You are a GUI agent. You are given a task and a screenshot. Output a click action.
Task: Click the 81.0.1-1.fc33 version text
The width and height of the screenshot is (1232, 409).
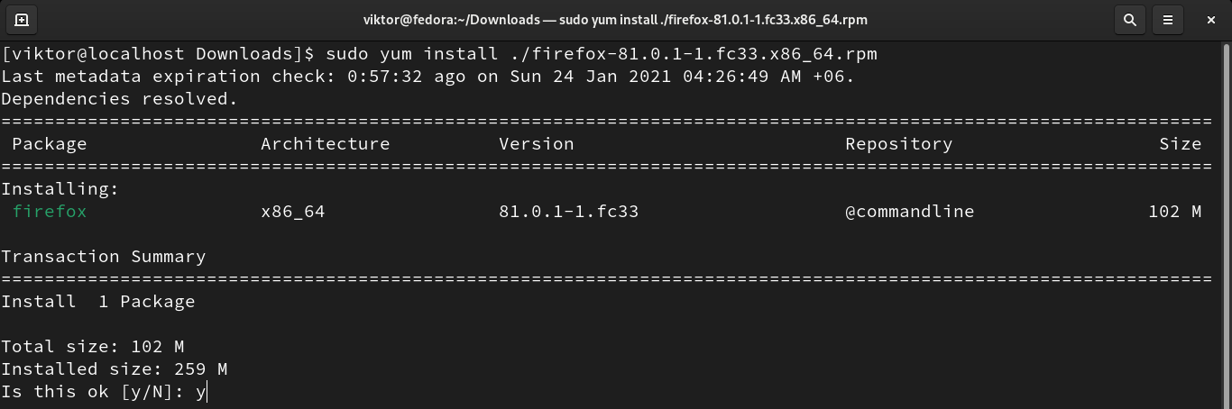[x=568, y=212]
